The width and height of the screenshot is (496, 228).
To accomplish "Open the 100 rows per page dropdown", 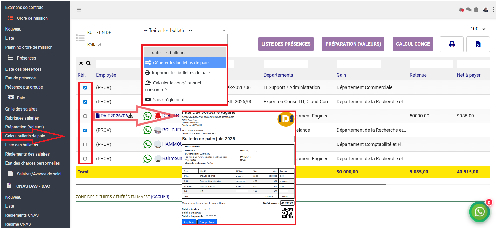I will pos(478,29).
